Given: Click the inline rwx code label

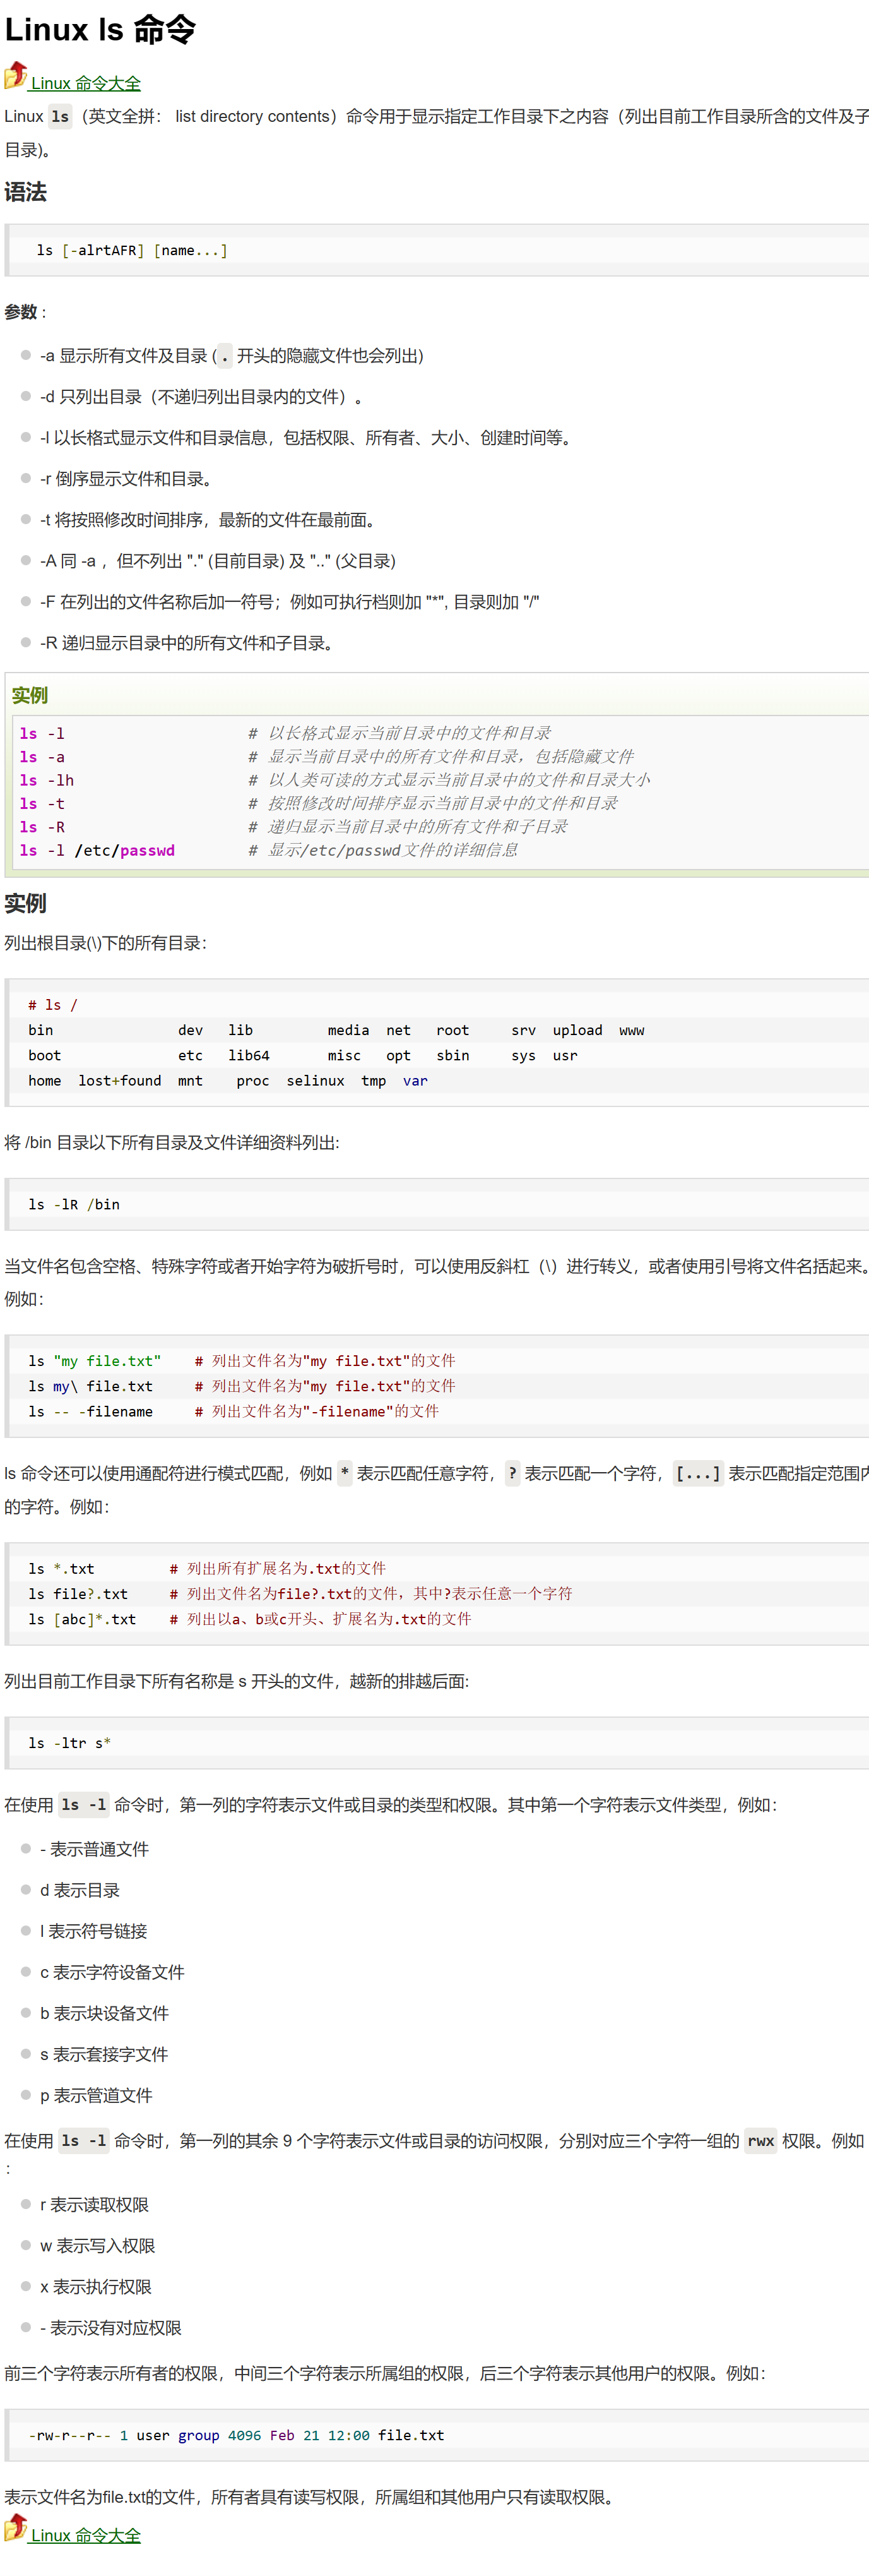Looking at the screenshot, I should 760,2140.
